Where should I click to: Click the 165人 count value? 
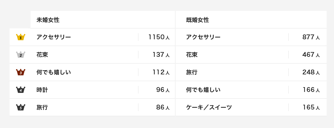click(311, 107)
